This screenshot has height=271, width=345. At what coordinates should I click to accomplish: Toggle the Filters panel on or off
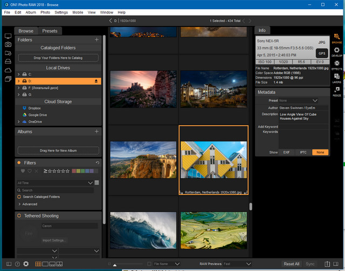[19, 162]
